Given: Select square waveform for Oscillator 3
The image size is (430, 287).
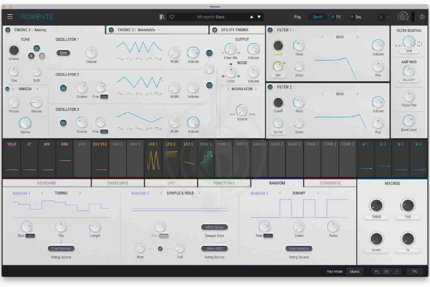Looking at the screenshot, I should pyautogui.click(x=158, y=129).
